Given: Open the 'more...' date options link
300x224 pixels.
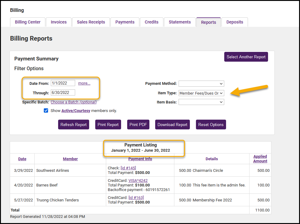Looking at the screenshot, I should click(84, 83).
